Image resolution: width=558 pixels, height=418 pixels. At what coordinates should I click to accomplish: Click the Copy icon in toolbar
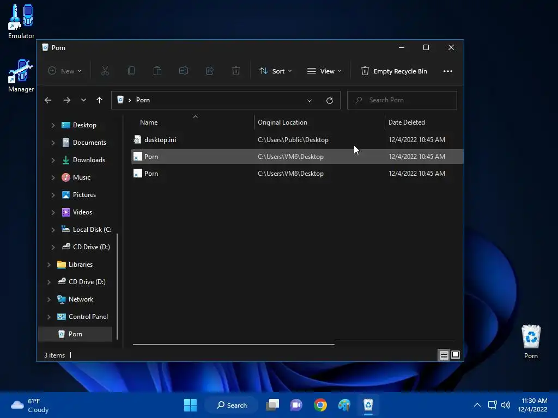pos(131,71)
